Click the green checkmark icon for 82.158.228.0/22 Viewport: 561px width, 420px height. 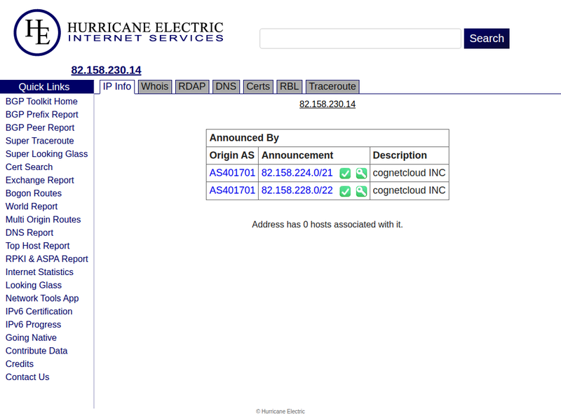click(x=345, y=191)
